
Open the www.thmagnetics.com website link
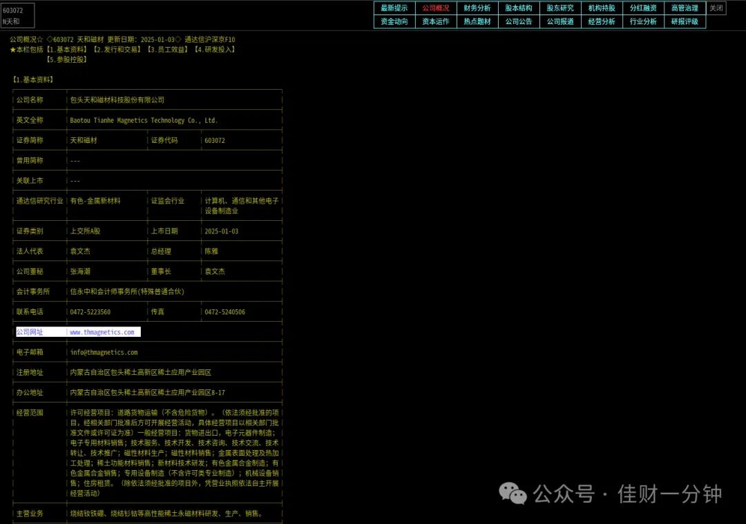pos(102,332)
